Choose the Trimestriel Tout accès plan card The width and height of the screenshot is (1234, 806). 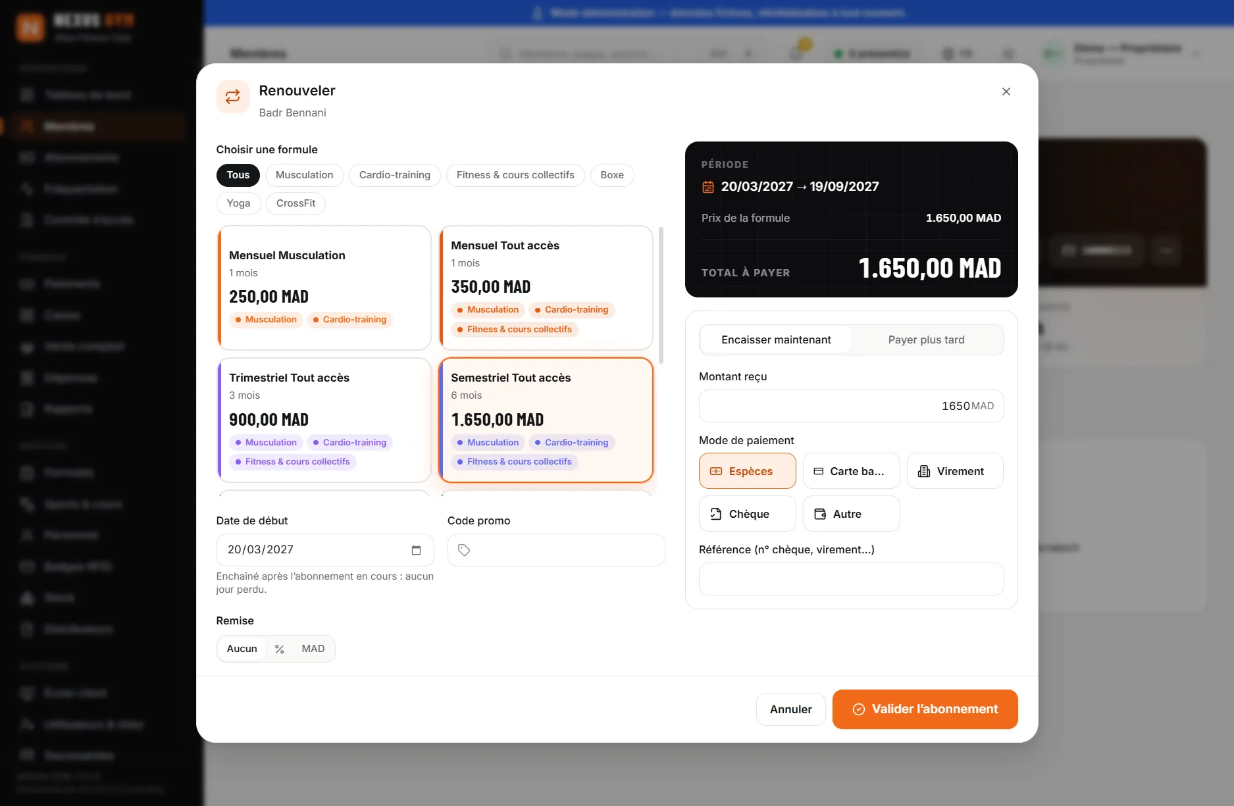coord(324,420)
